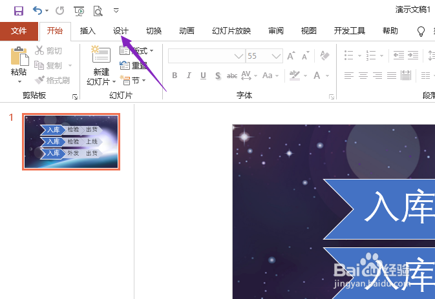435x299 pixels.
Task: Start slideshow from beginning icon
Action: point(79,11)
